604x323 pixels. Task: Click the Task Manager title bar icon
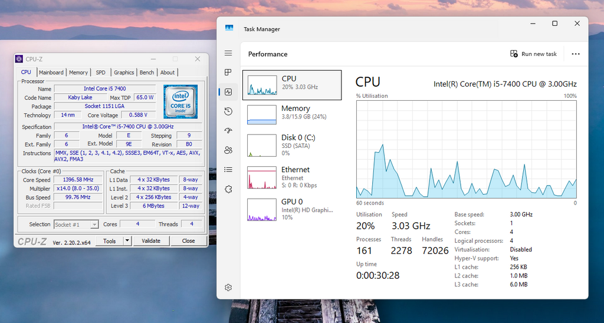click(229, 28)
